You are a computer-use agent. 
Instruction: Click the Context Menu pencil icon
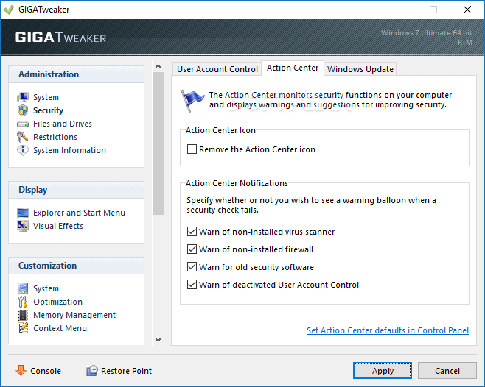[23, 328]
